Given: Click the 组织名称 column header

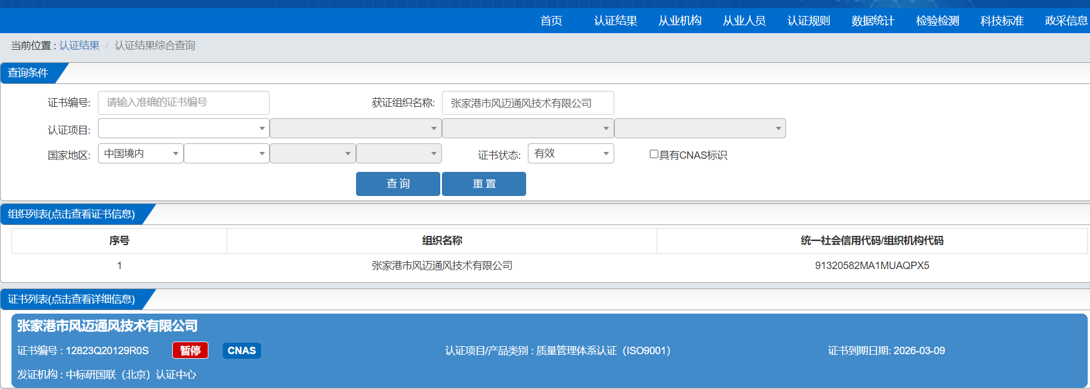Looking at the screenshot, I should 442,241.
